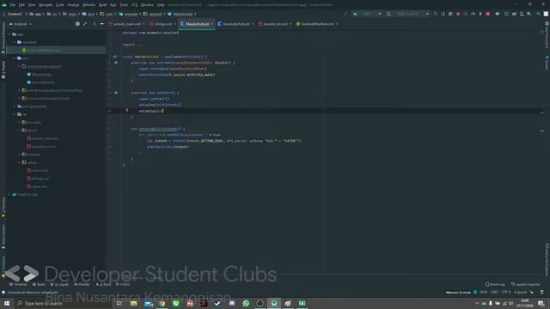Collapse the values folder node
This screenshot has width=550, height=309.
[x=19, y=162]
